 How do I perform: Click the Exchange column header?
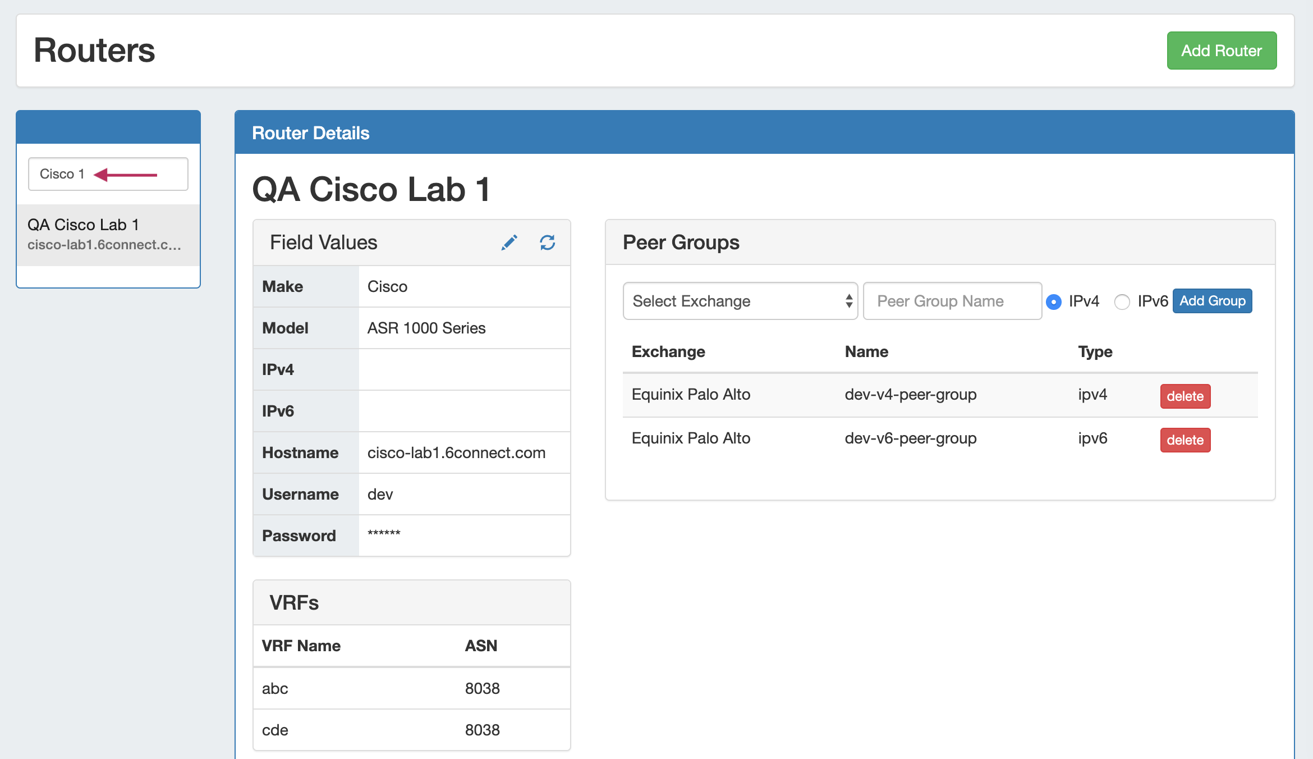pyautogui.click(x=668, y=351)
